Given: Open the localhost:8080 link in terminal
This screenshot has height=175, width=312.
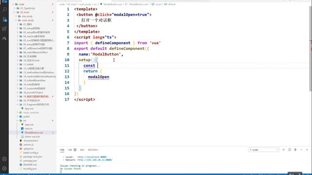Looking at the screenshot, I should [92, 157].
